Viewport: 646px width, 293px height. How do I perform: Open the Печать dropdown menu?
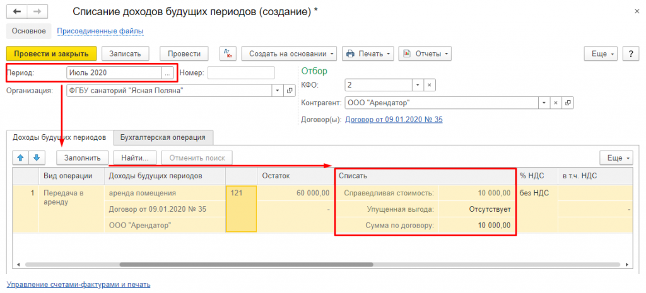(368, 54)
